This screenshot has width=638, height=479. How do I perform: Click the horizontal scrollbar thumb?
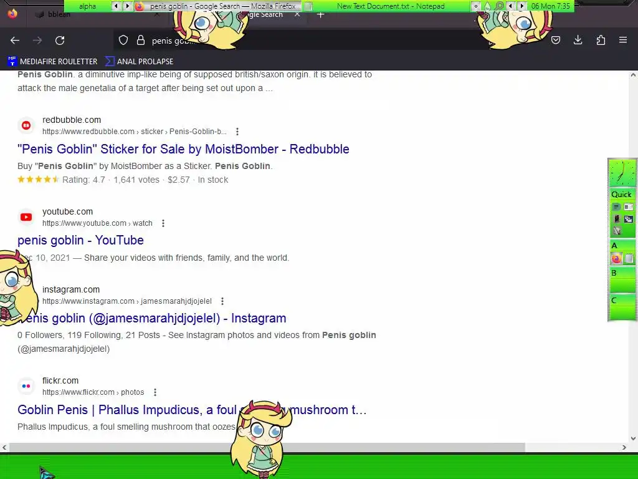(267, 448)
